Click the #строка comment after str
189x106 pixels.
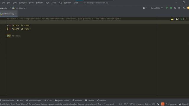point(16,36)
